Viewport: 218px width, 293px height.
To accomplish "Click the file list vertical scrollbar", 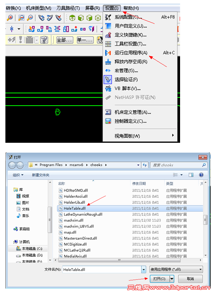I will pos(205,220).
